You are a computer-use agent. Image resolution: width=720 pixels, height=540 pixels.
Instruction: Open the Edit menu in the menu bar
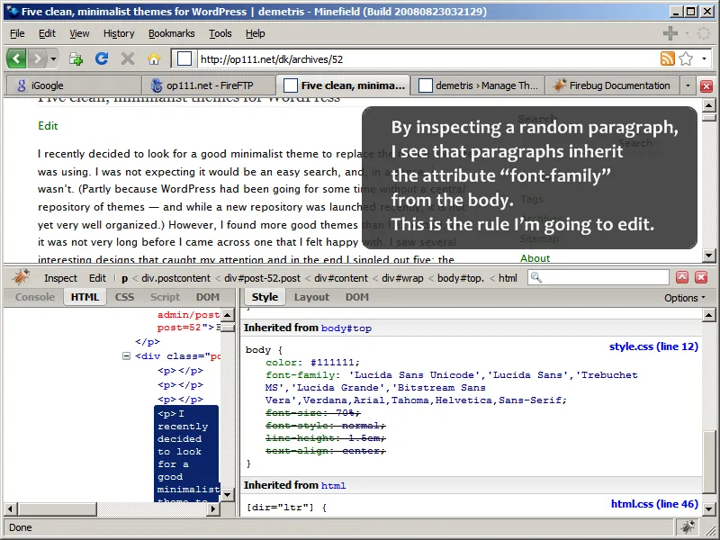[x=47, y=33]
